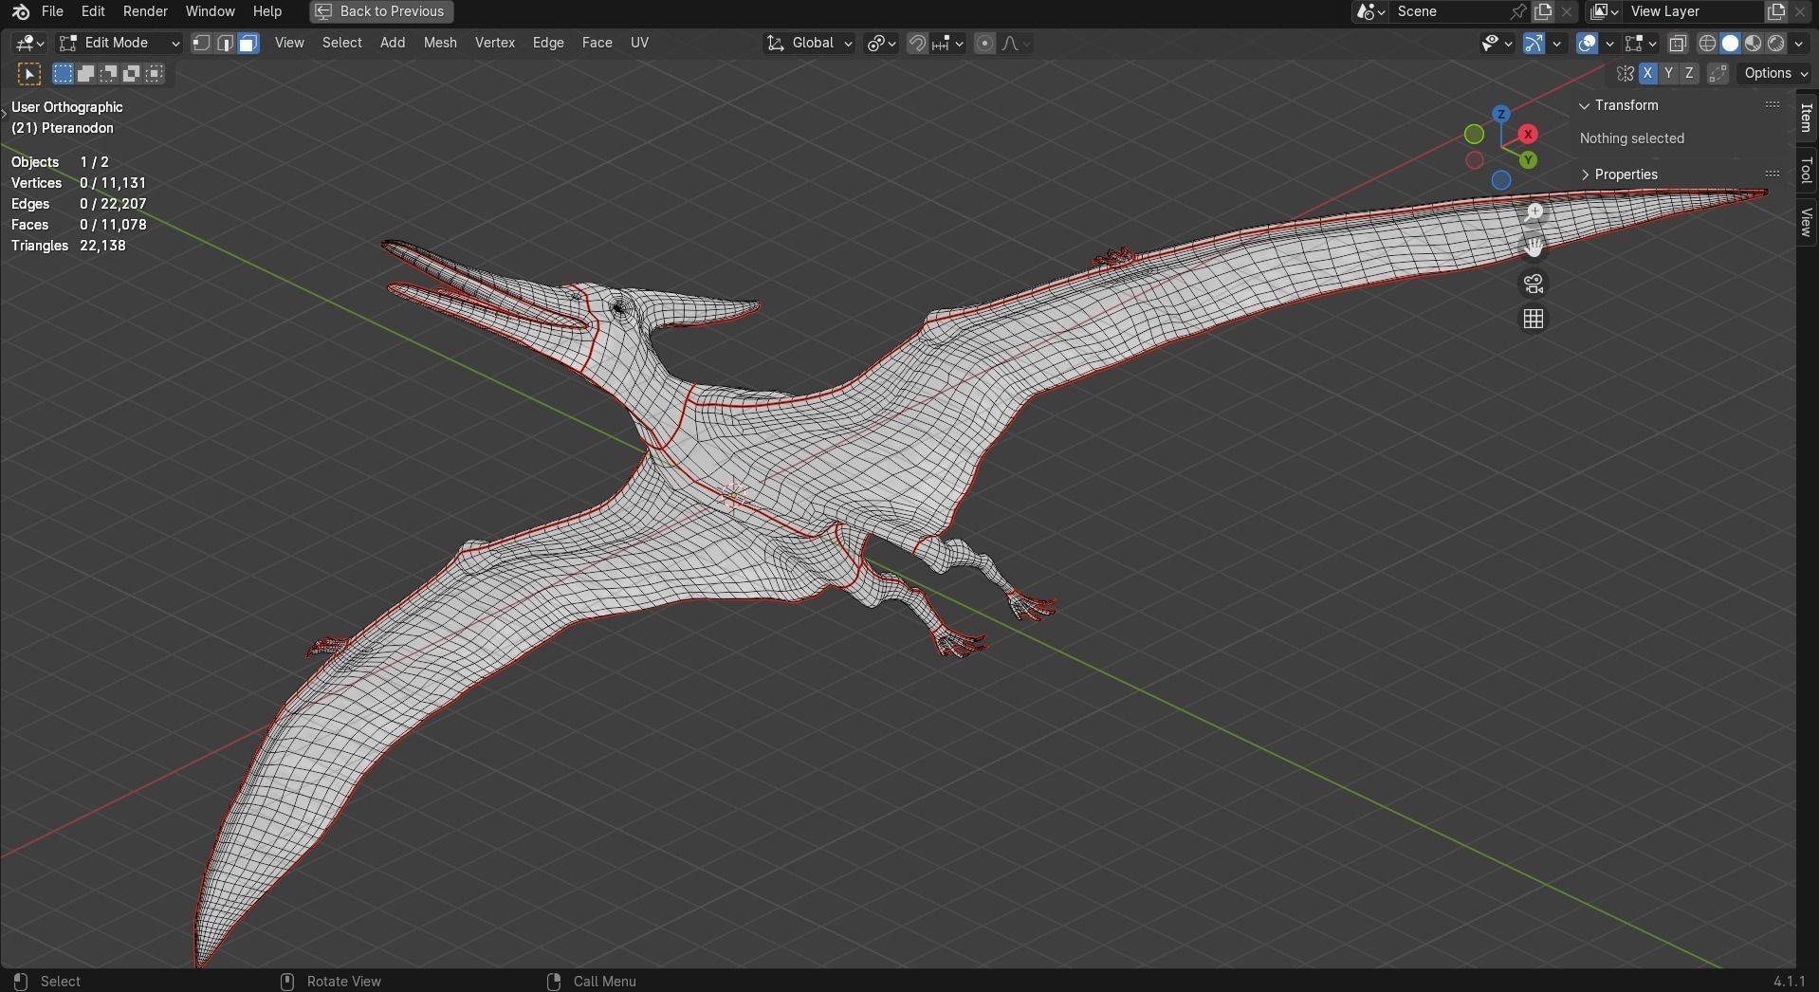The height and width of the screenshot is (992, 1819).
Task: Open the shading options dropdown arrow
Action: pos(1799,43)
